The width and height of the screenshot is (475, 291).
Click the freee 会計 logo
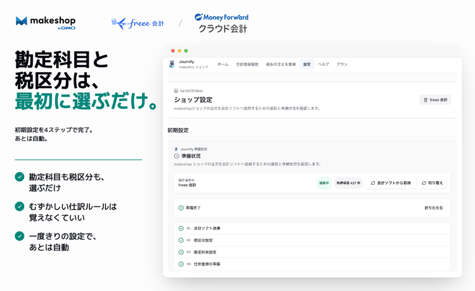(x=138, y=23)
